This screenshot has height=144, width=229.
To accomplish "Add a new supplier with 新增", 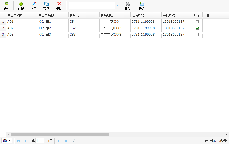I will click(21, 6).
